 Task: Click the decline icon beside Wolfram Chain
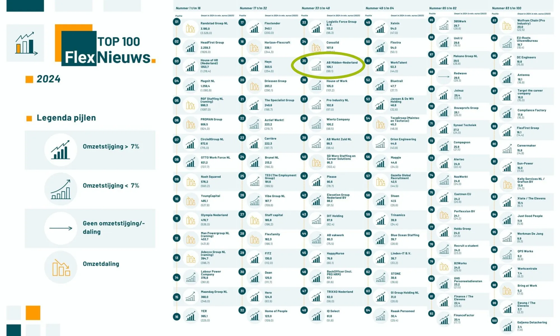coord(507,26)
